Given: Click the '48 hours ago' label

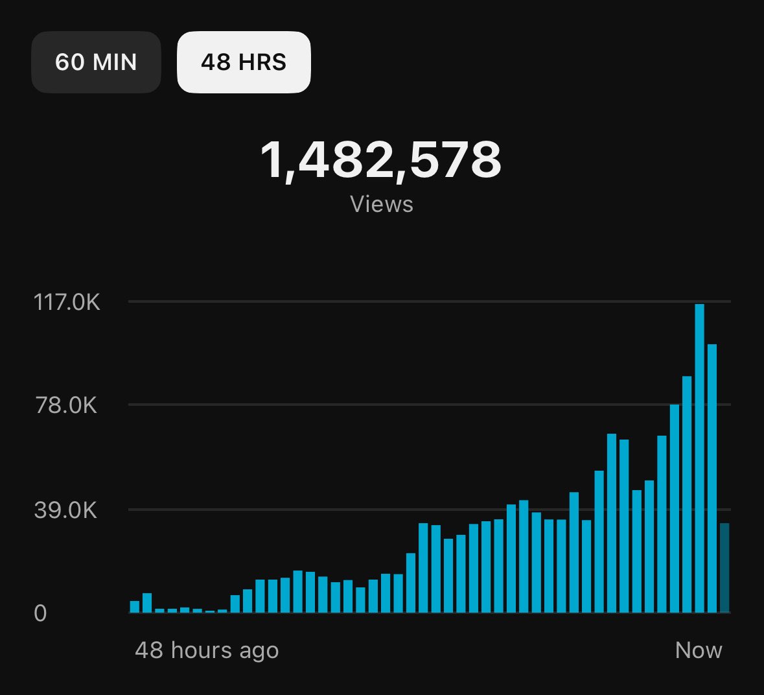Looking at the screenshot, I should (207, 651).
